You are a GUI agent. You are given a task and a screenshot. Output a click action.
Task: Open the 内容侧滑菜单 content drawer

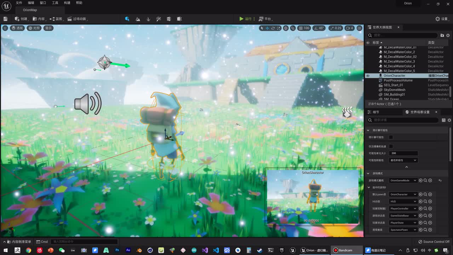click(x=18, y=242)
